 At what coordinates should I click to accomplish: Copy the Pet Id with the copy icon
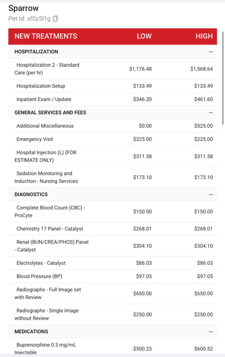pos(55,19)
